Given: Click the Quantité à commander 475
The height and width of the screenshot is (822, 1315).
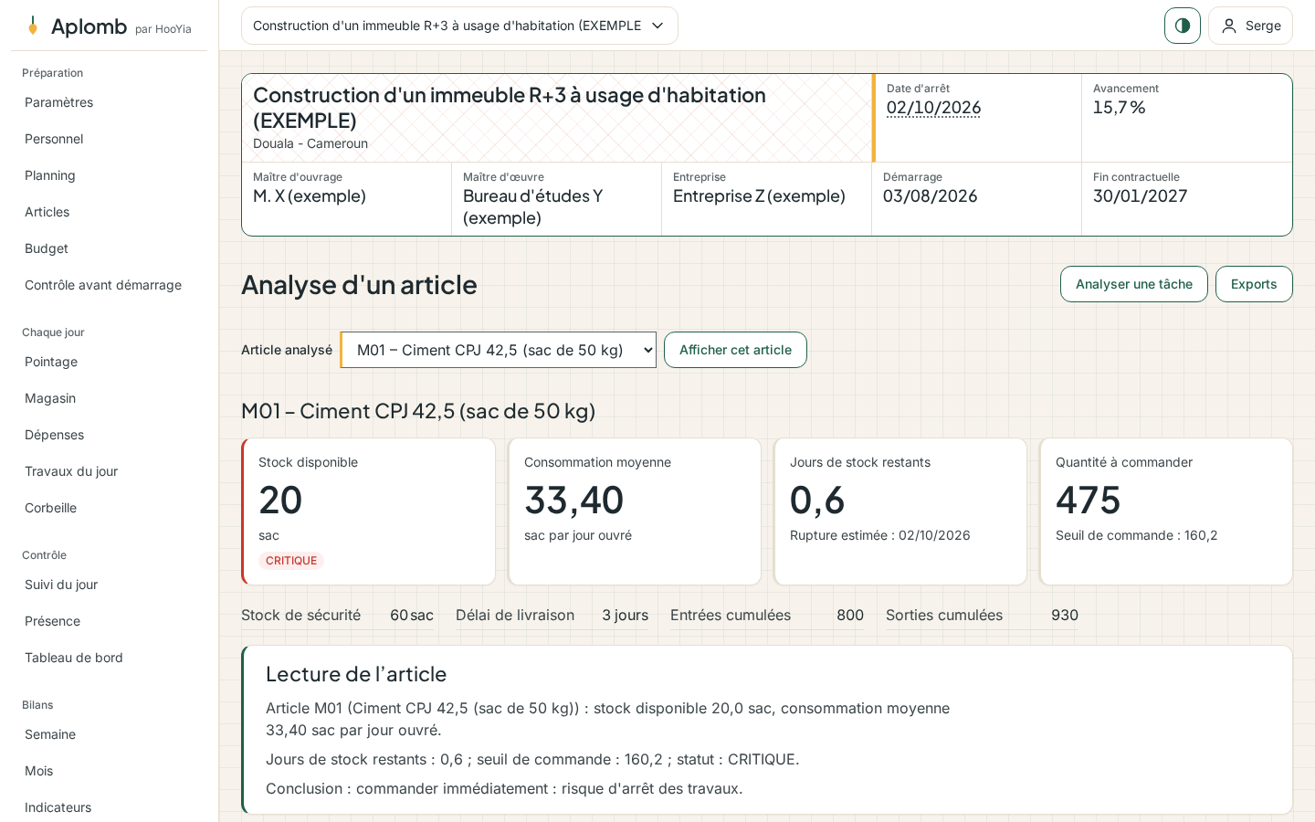Looking at the screenshot, I should [1088, 500].
